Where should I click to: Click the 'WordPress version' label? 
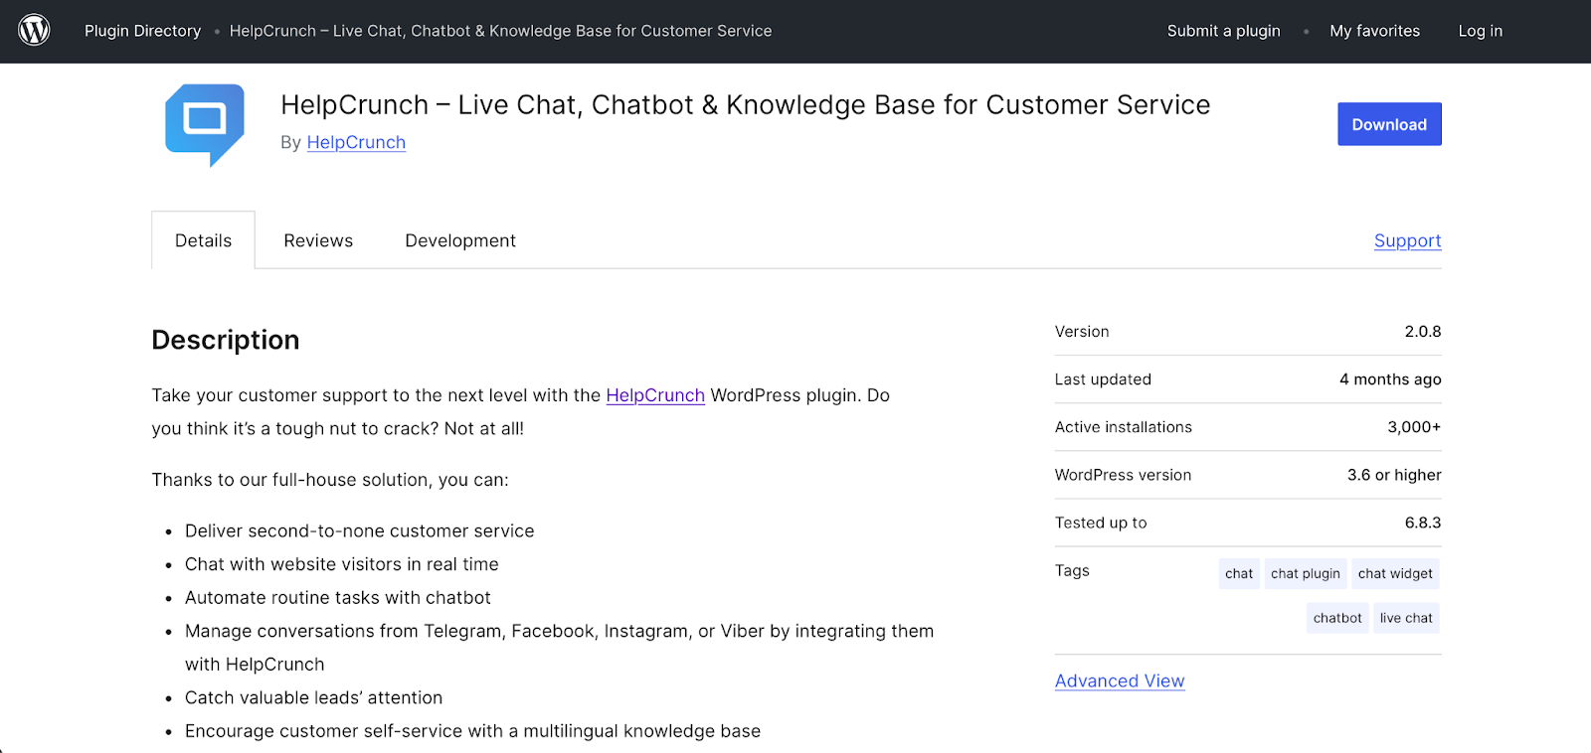1124,475
